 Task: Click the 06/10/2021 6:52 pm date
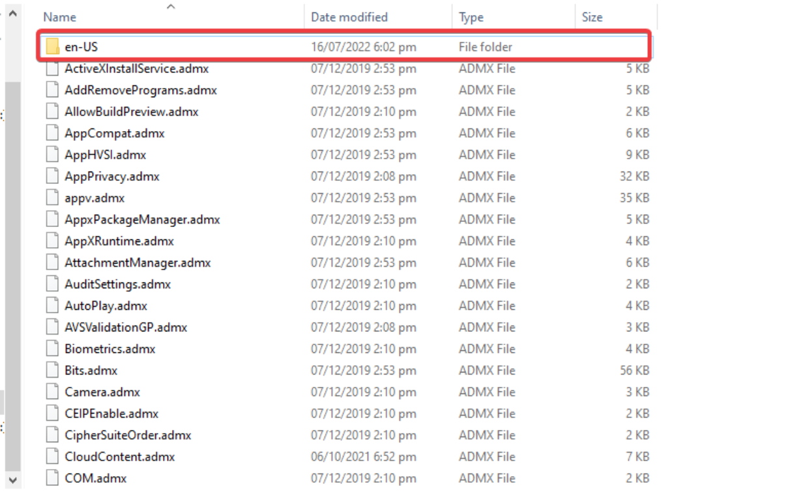[363, 456]
